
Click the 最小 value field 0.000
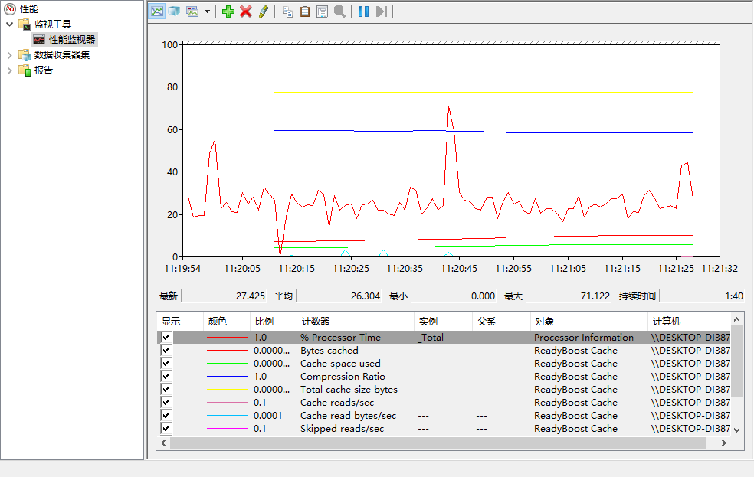tap(454, 296)
